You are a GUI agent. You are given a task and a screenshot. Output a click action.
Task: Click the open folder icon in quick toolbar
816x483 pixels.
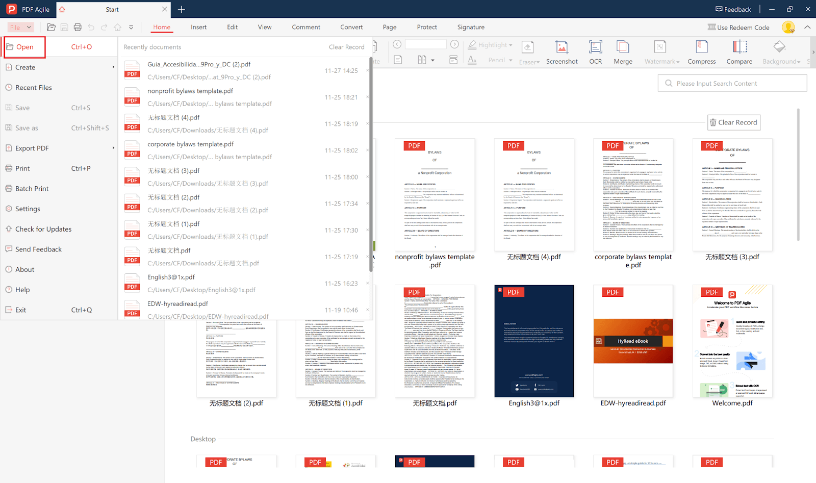point(51,28)
